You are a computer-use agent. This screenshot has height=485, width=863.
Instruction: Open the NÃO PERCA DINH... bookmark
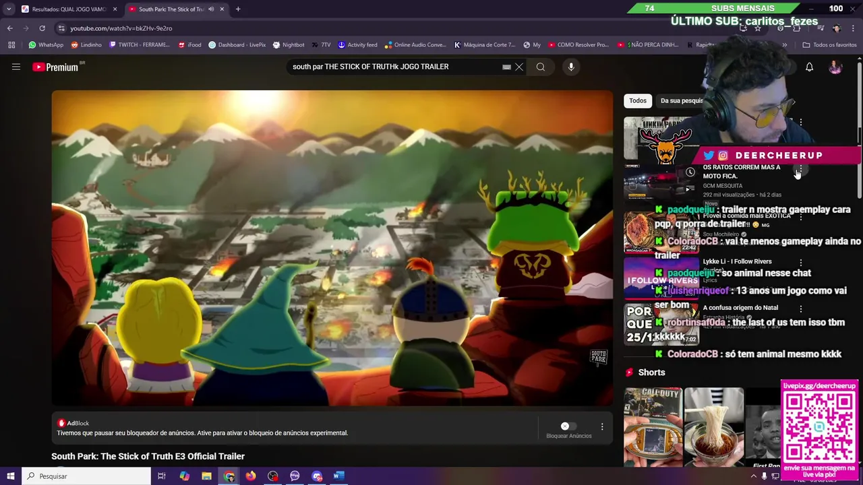648,45
